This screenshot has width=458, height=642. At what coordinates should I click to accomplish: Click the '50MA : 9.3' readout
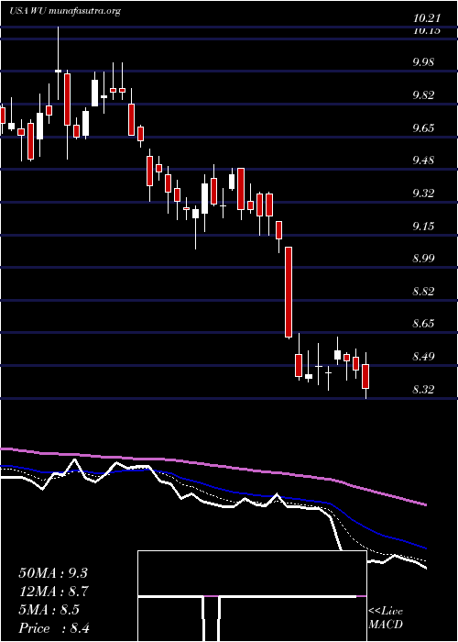click(x=53, y=573)
